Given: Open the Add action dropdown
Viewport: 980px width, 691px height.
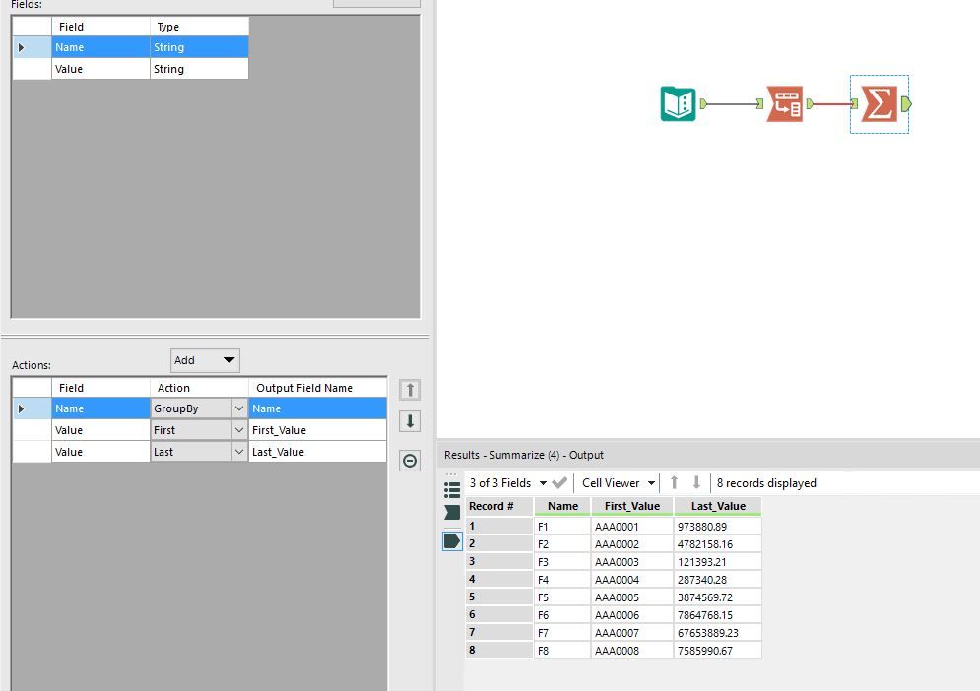Looking at the screenshot, I should [205, 360].
